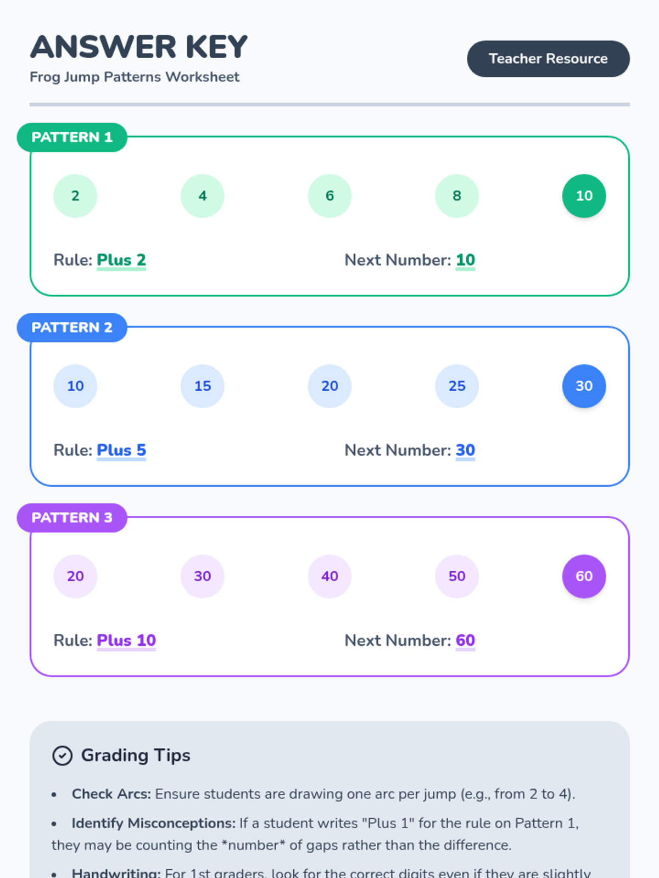
Task: Click the Grading Tips checkmark icon
Action: (62, 756)
